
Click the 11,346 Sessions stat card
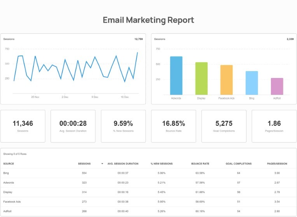(x=23, y=126)
